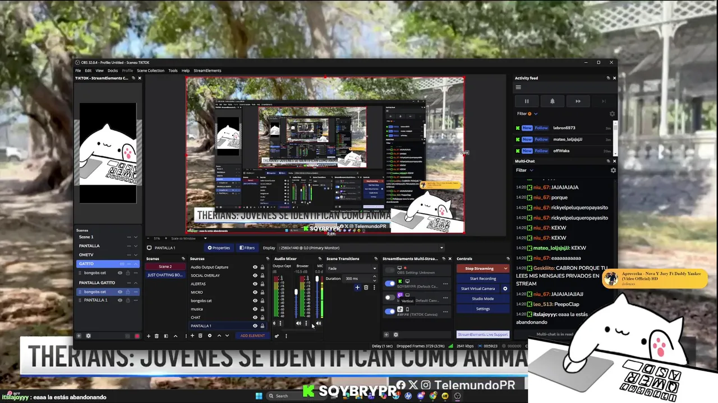The image size is (718, 403).
Task: Collapse the PANTALLA GATITO scene
Action: click(x=135, y=283)
